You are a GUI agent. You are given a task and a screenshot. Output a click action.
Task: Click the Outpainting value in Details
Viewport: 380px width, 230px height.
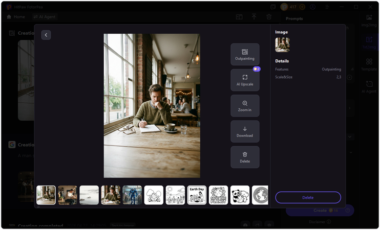pyautogui.click(x=331, y=70)
